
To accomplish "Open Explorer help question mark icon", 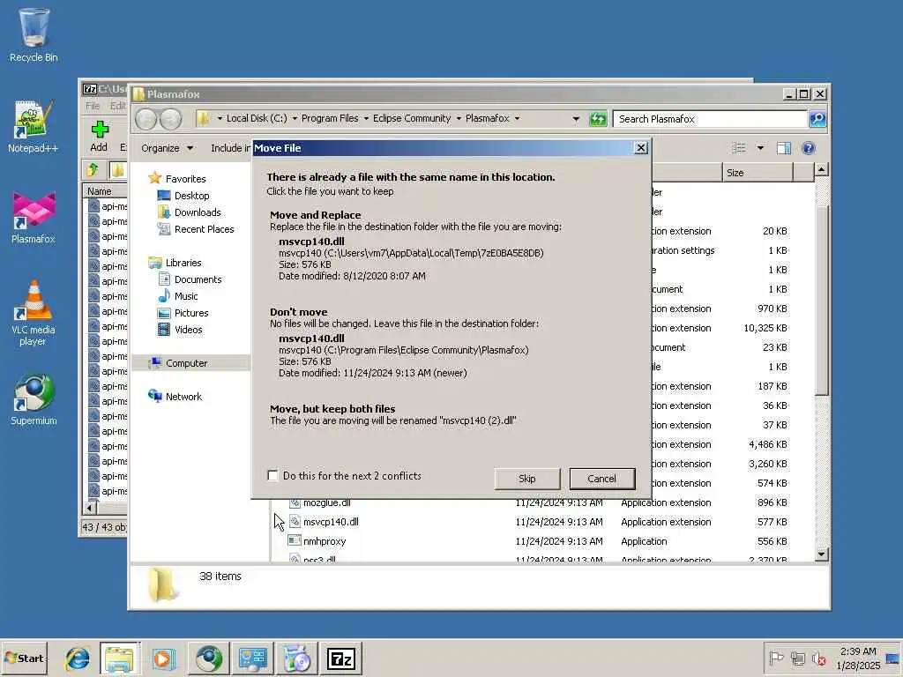I will (x=809, y=148).
